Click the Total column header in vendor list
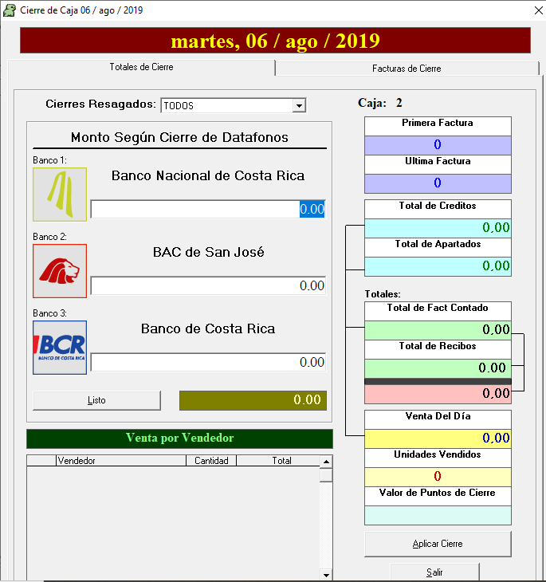The width and height of the screenshot is (546, 582). [281, 461]
